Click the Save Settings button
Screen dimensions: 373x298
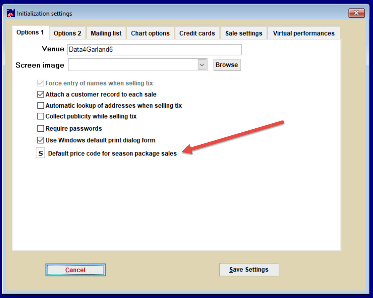tap(249, 269)
